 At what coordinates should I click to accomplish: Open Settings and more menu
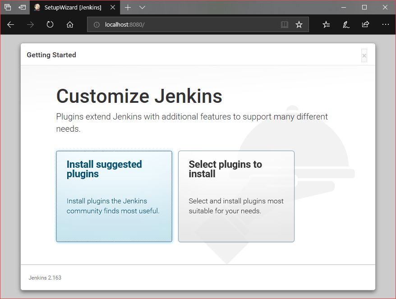point(385,25)
